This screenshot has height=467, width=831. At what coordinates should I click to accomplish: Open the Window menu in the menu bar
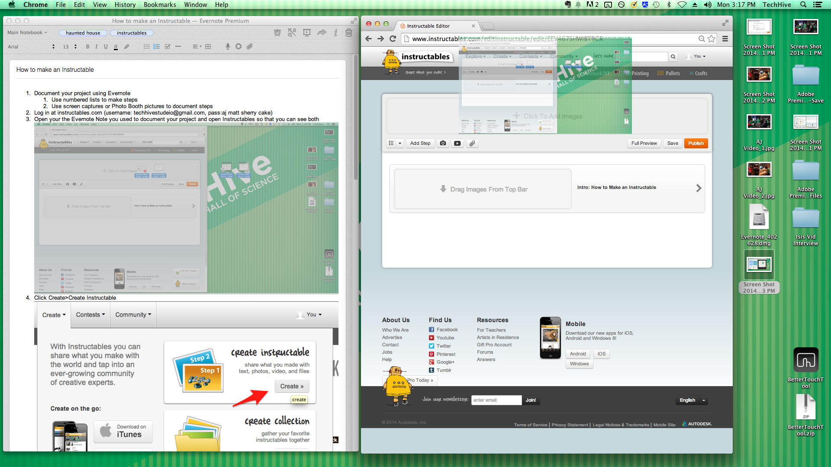pyautogui.click(x=196, y=5)
